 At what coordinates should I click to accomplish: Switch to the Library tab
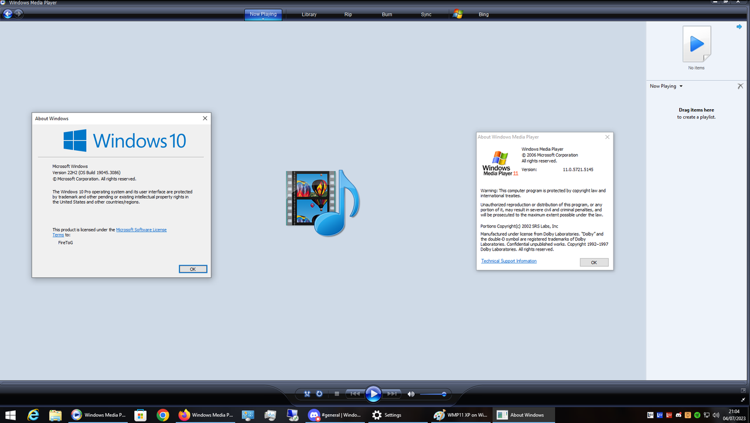(309, 14)
